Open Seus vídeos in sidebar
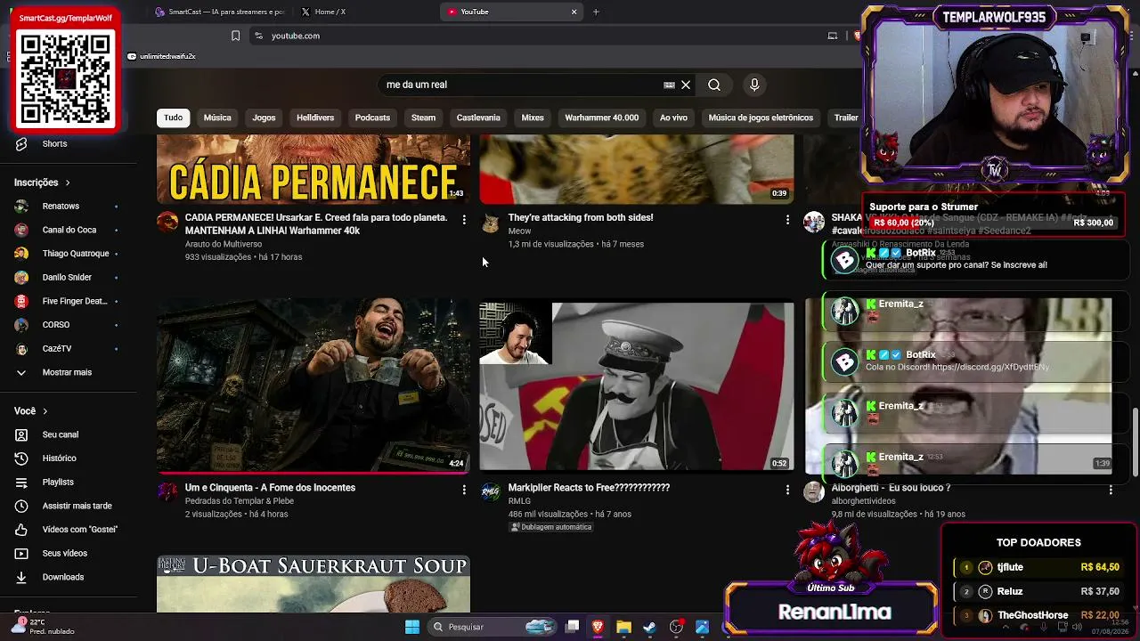Viewport: 1140px width, 641px height. click(x=68, y=553)
